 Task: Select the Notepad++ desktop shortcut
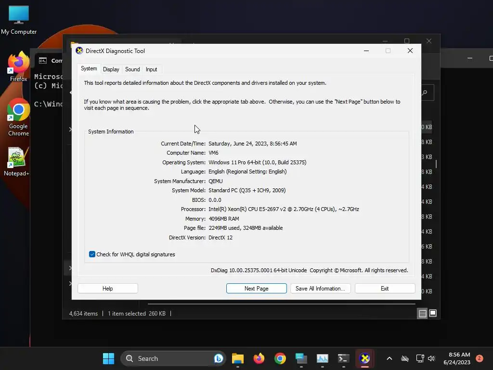point(17,162)
